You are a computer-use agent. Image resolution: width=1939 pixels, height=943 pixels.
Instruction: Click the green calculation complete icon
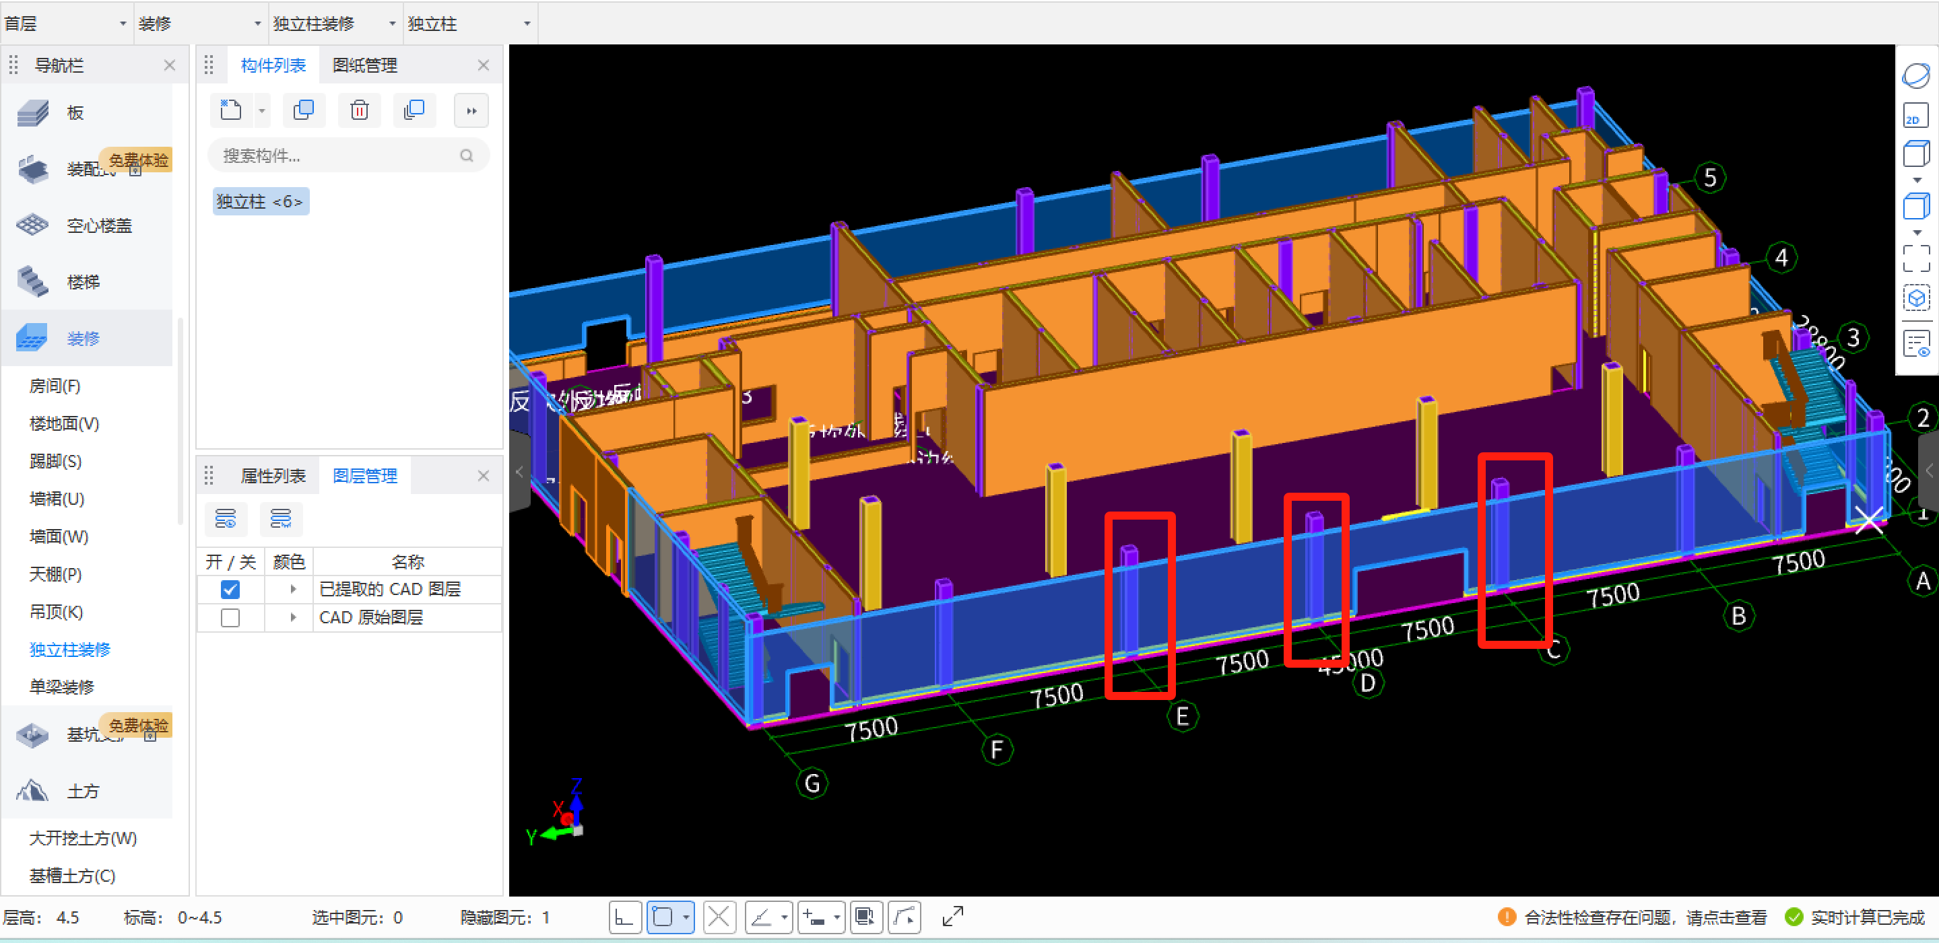point(1794,917)
